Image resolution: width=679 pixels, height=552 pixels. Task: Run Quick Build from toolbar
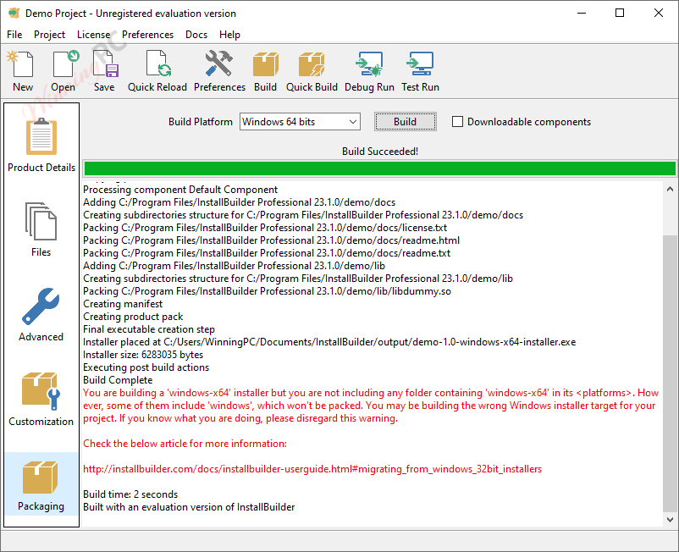click(x=312, y=71)
